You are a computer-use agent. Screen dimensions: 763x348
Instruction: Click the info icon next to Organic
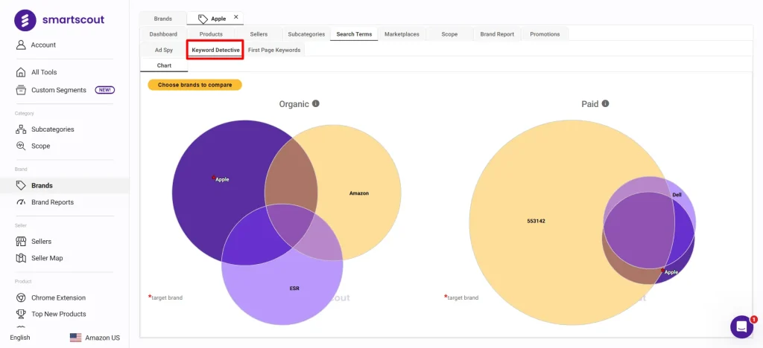(x=316, y=103)
